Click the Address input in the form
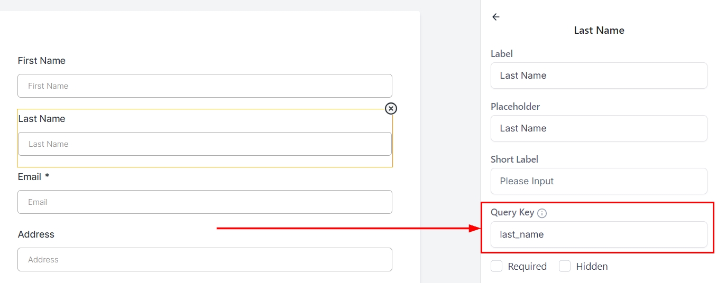Viewport: 717px width, 283px height. click(205, 260)
